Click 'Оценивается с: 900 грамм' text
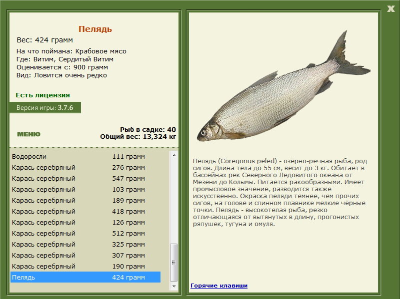400x299 pixels. coord(62,67)
